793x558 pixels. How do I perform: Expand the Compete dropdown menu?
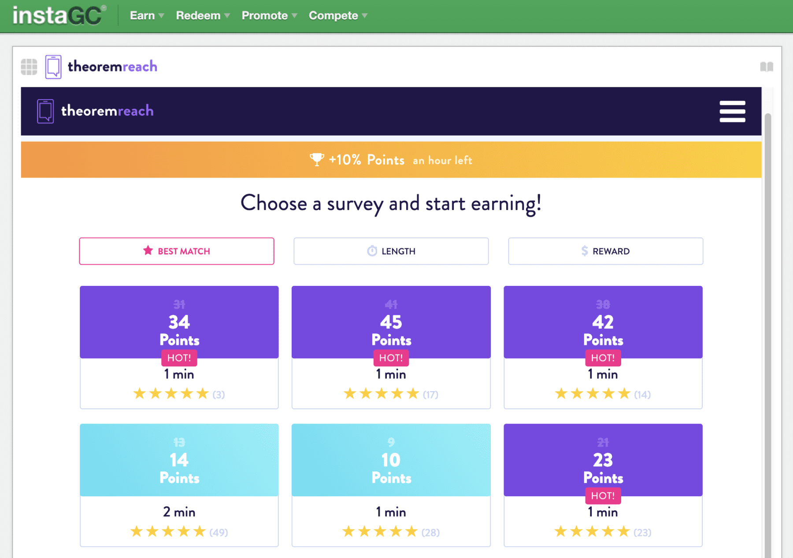(338, 16)
